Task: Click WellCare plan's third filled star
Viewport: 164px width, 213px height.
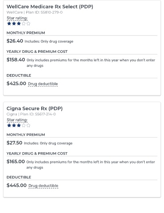Action: click(x=19, y=24)
